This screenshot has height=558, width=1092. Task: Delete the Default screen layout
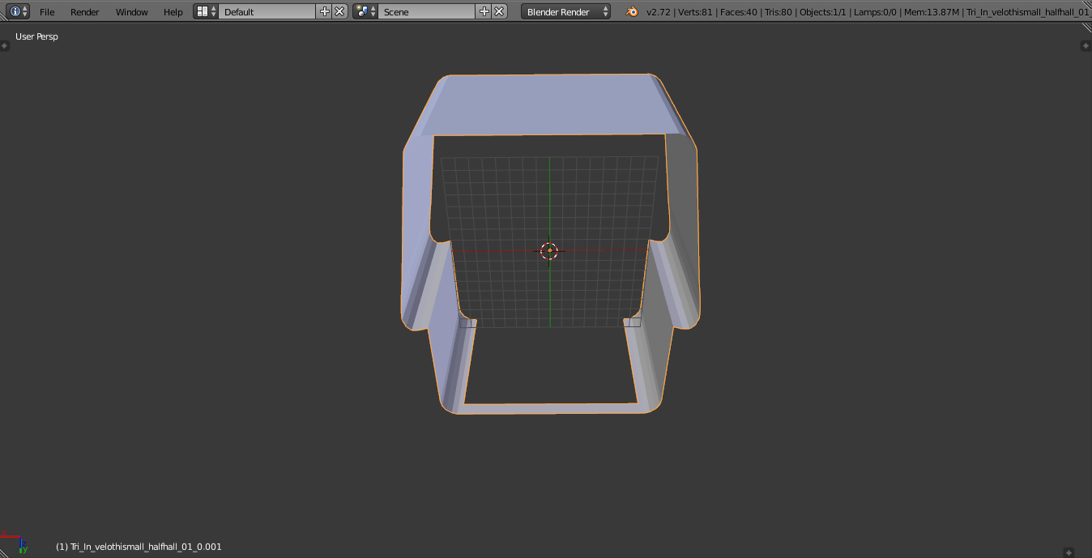[339, 11]
